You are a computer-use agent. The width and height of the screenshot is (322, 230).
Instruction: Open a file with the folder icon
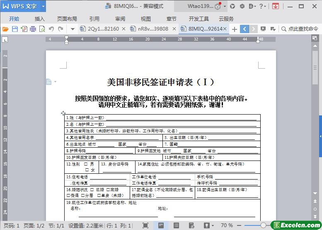[x=5, y=29]
